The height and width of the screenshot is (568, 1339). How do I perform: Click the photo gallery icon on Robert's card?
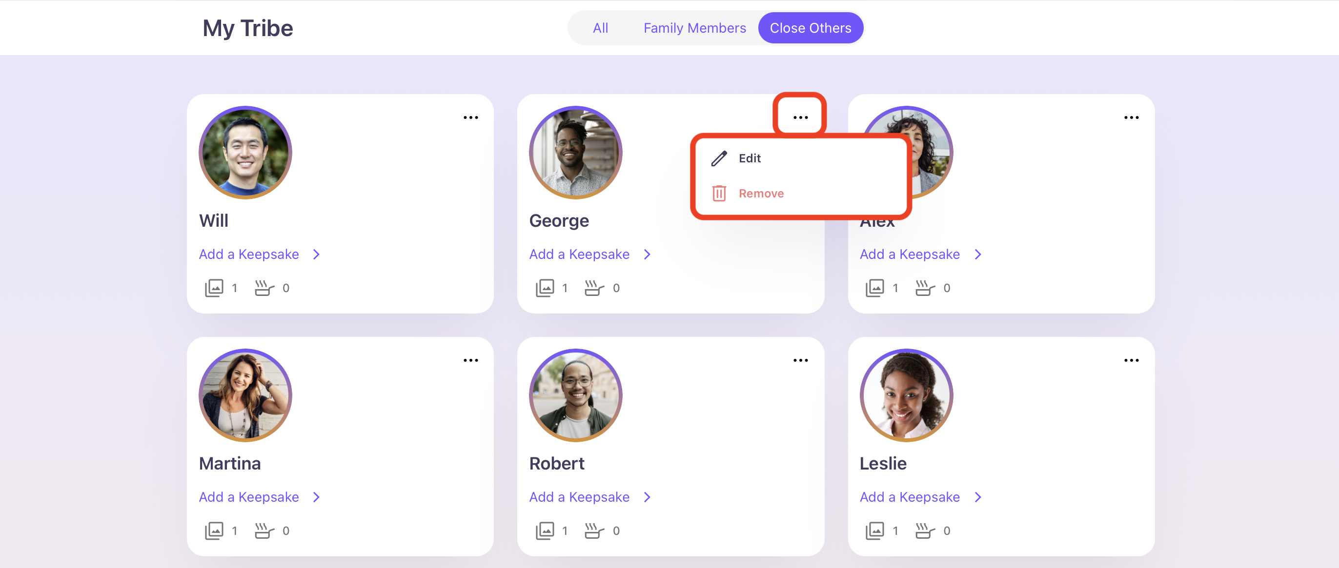coord(545,530)
